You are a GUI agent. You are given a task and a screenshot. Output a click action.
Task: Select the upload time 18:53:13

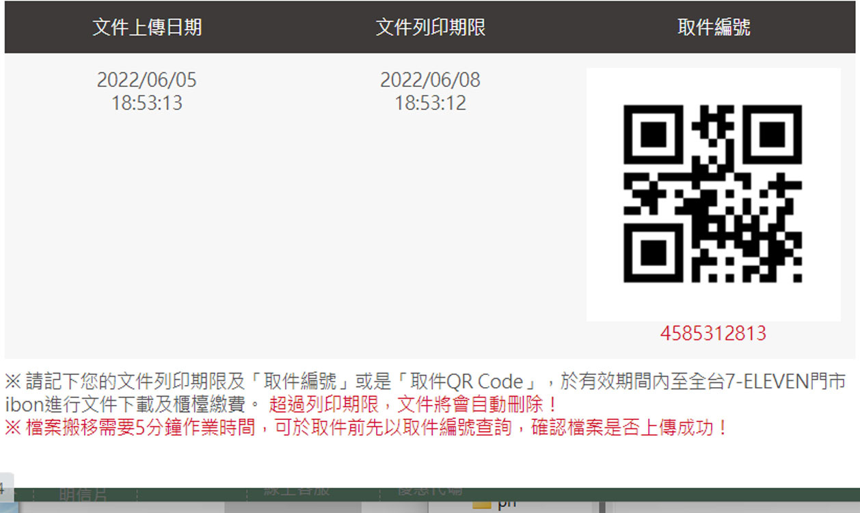pyautogui.click(x=146, y=103)
